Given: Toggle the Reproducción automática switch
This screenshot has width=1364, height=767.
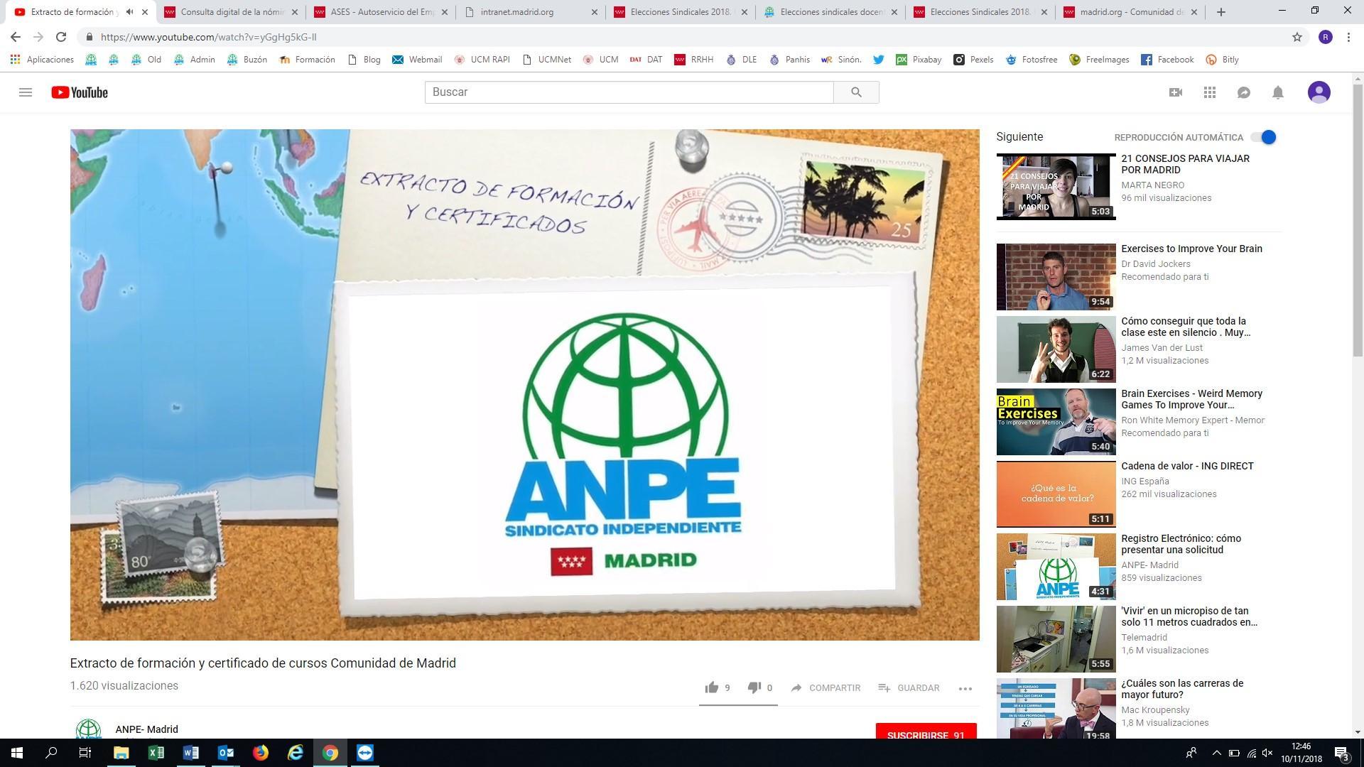Looking at the screenshot, I should coord(1264,137).
